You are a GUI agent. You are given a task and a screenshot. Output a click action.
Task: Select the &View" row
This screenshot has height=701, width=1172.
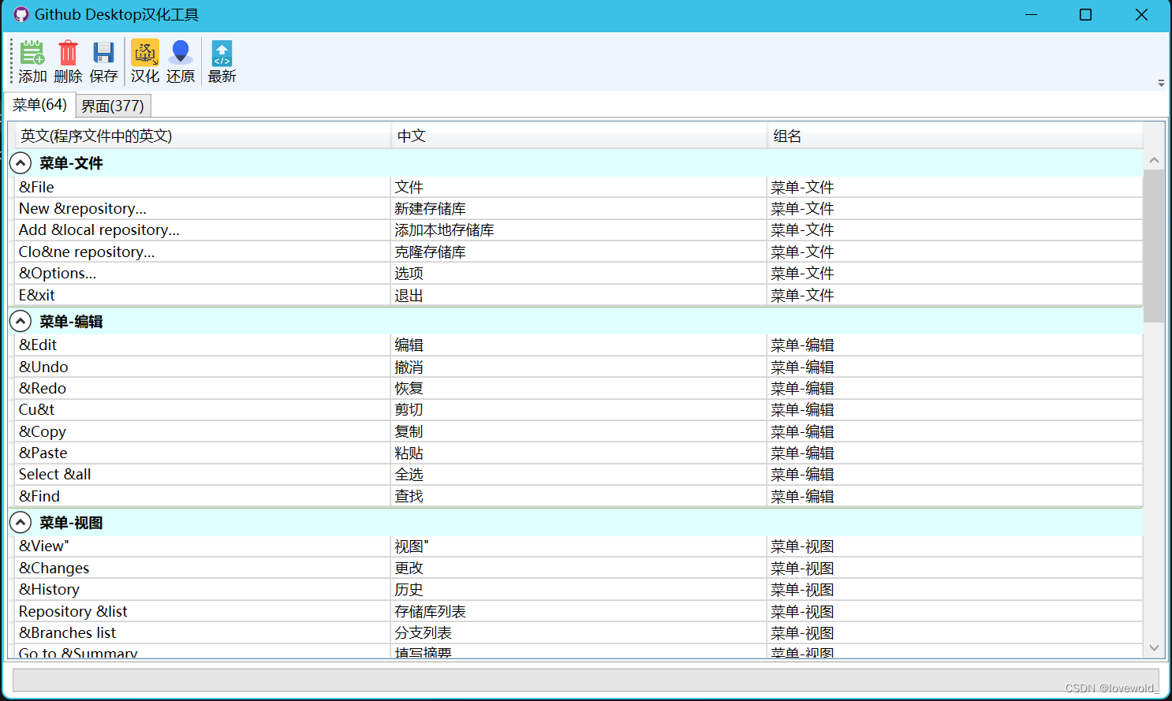click(x=579, y=546)
